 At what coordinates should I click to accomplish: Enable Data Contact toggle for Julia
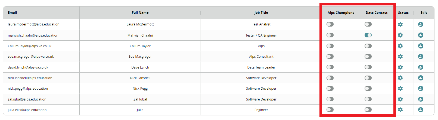[x=368, y=110]
